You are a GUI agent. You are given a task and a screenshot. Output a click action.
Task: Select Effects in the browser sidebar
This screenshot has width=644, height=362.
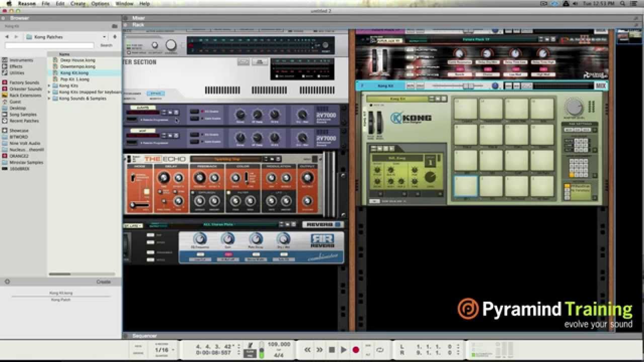16,66
